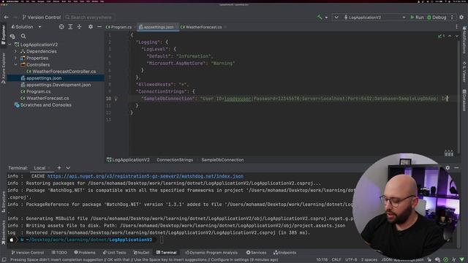Open Dynamic Program Analysis window
Screen dimensions: 468x263
click(211, 253)
